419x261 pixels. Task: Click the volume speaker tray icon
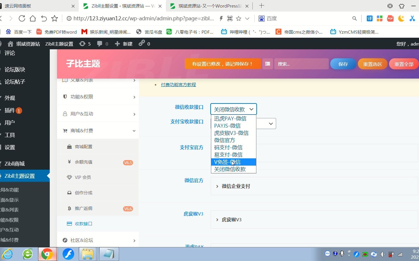tap(382, 255)
